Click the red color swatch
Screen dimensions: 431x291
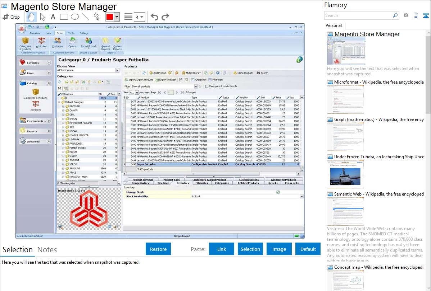pos(110,17)
